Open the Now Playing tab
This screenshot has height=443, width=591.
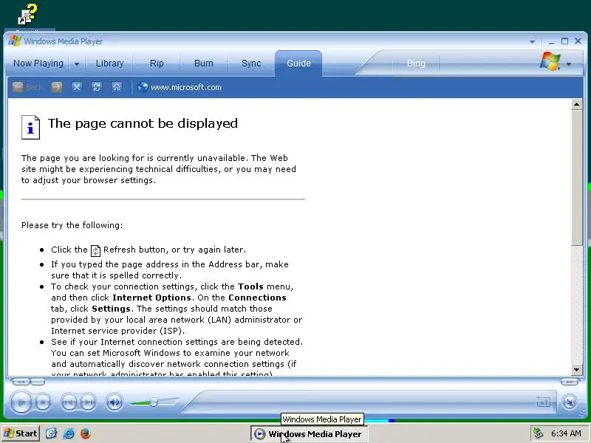tap(38, 63)
